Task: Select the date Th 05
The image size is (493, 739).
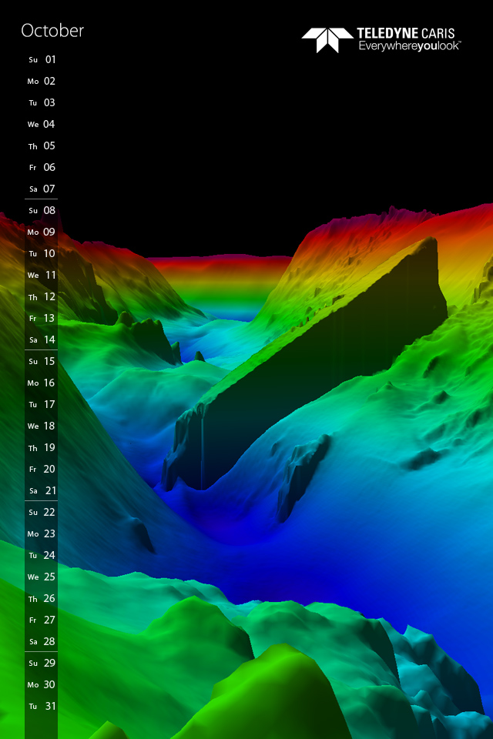Action: point(42,146)
